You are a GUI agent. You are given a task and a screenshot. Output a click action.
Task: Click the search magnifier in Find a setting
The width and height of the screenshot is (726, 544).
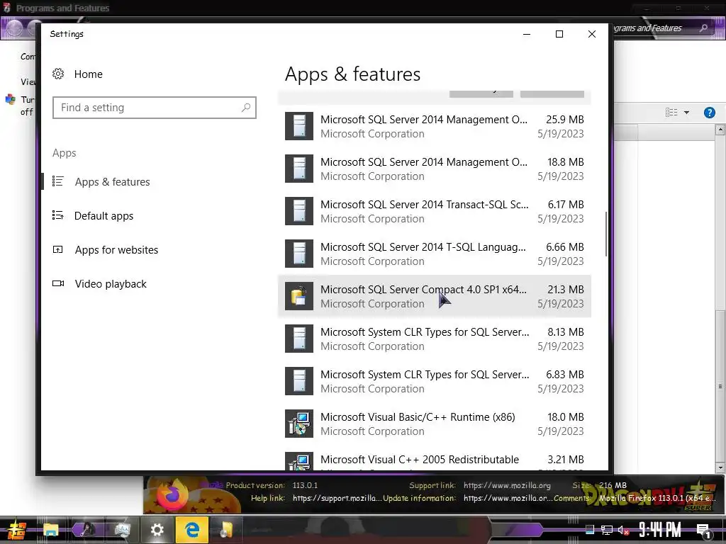(x=246, y=108)
